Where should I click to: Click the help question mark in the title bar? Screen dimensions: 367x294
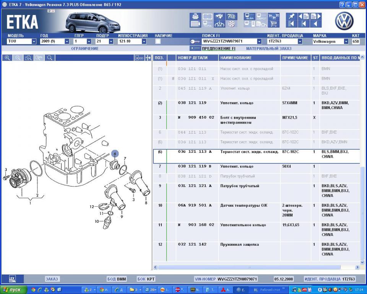point(343,5)
